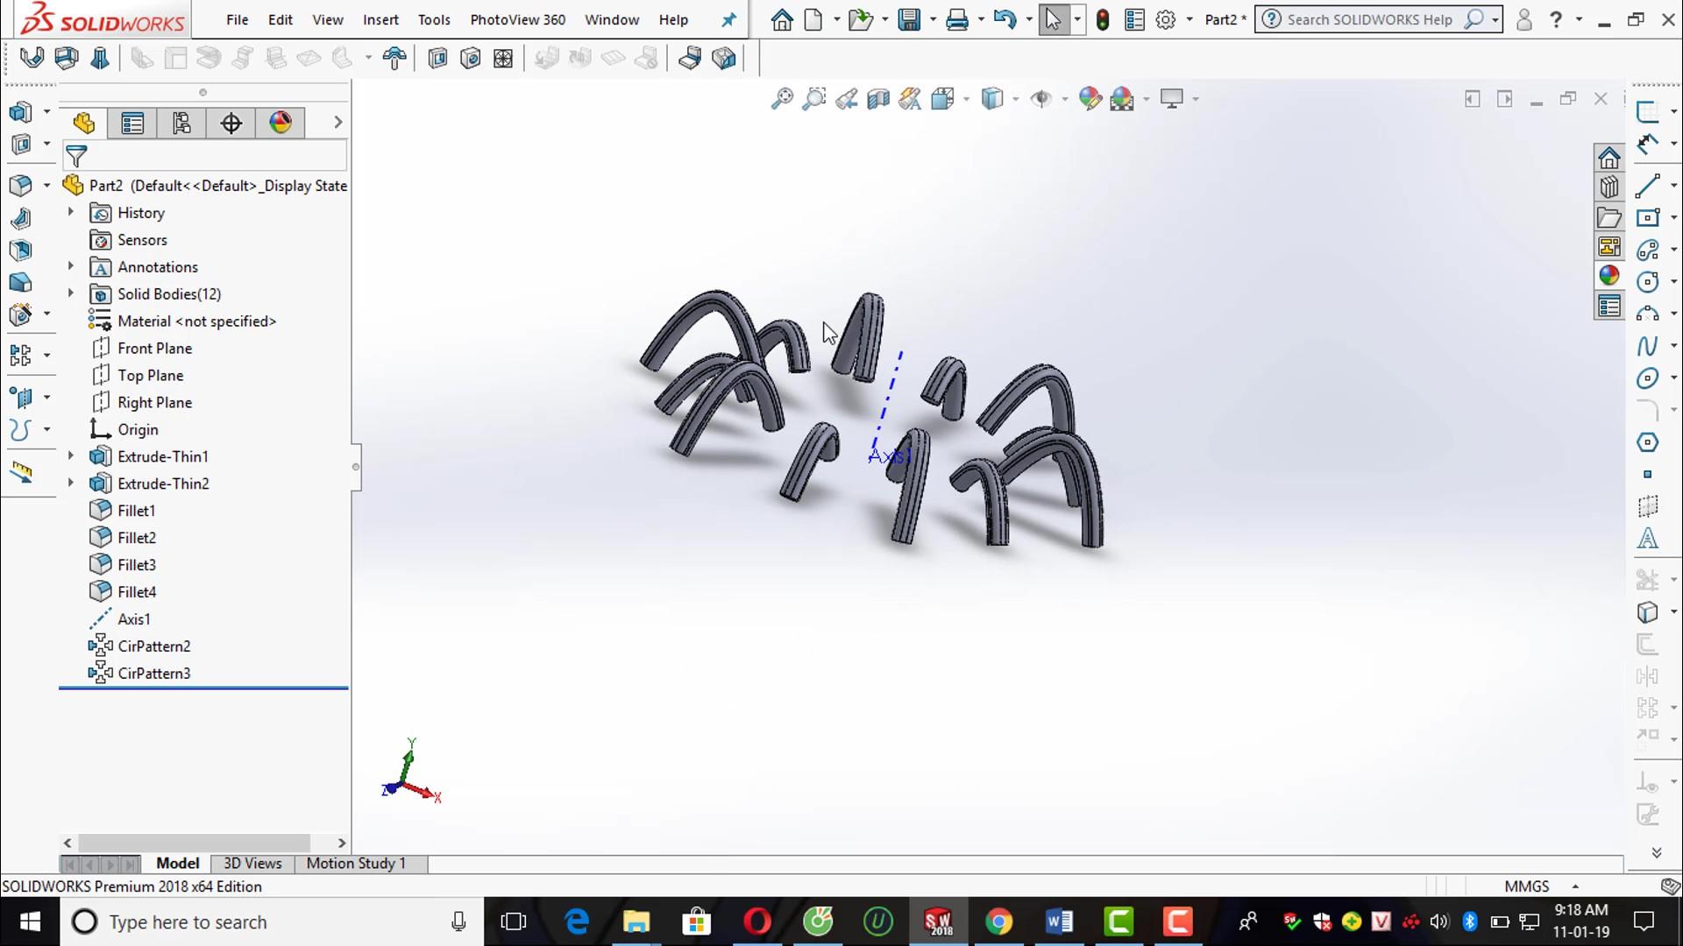
Task: Click the Search SOLIDWORKS Help field
Action: tap(1369, 19)
